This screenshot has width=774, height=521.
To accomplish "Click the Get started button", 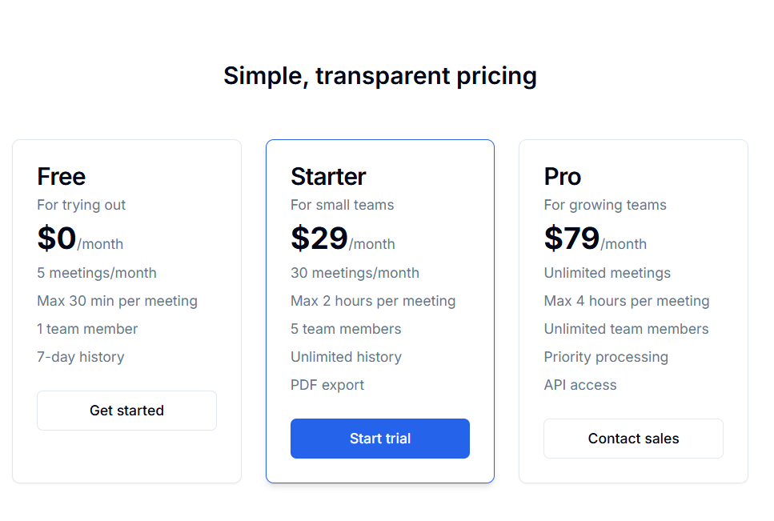I will (x=126, y=411).
